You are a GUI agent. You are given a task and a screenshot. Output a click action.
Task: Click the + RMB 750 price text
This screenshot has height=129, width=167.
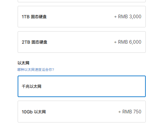coord(130,112)
